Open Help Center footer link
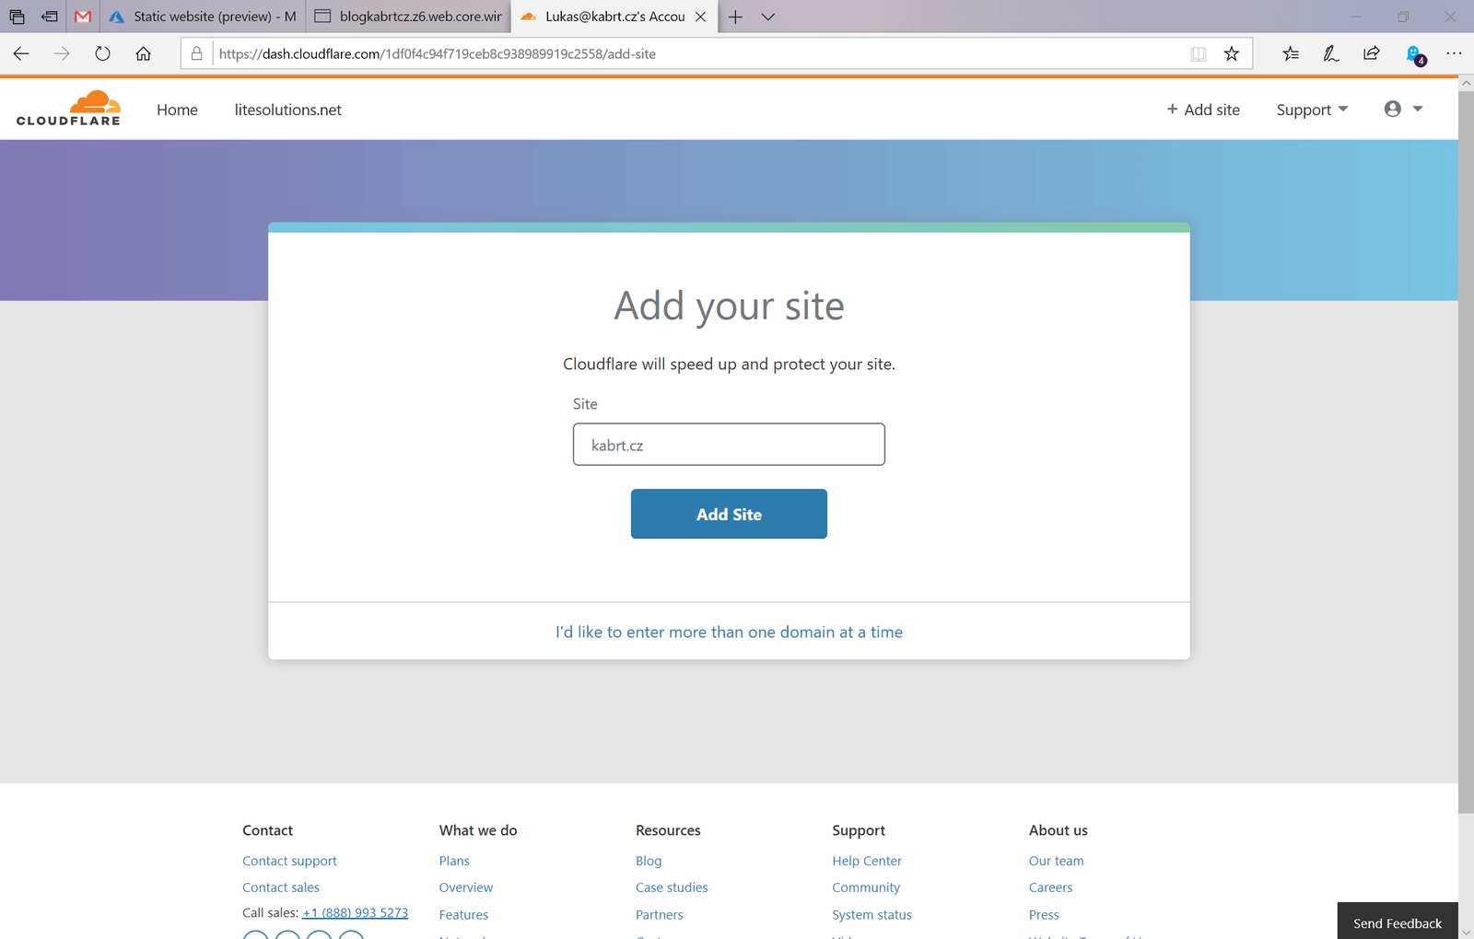 pyautogui.click(x=867, y=861)
